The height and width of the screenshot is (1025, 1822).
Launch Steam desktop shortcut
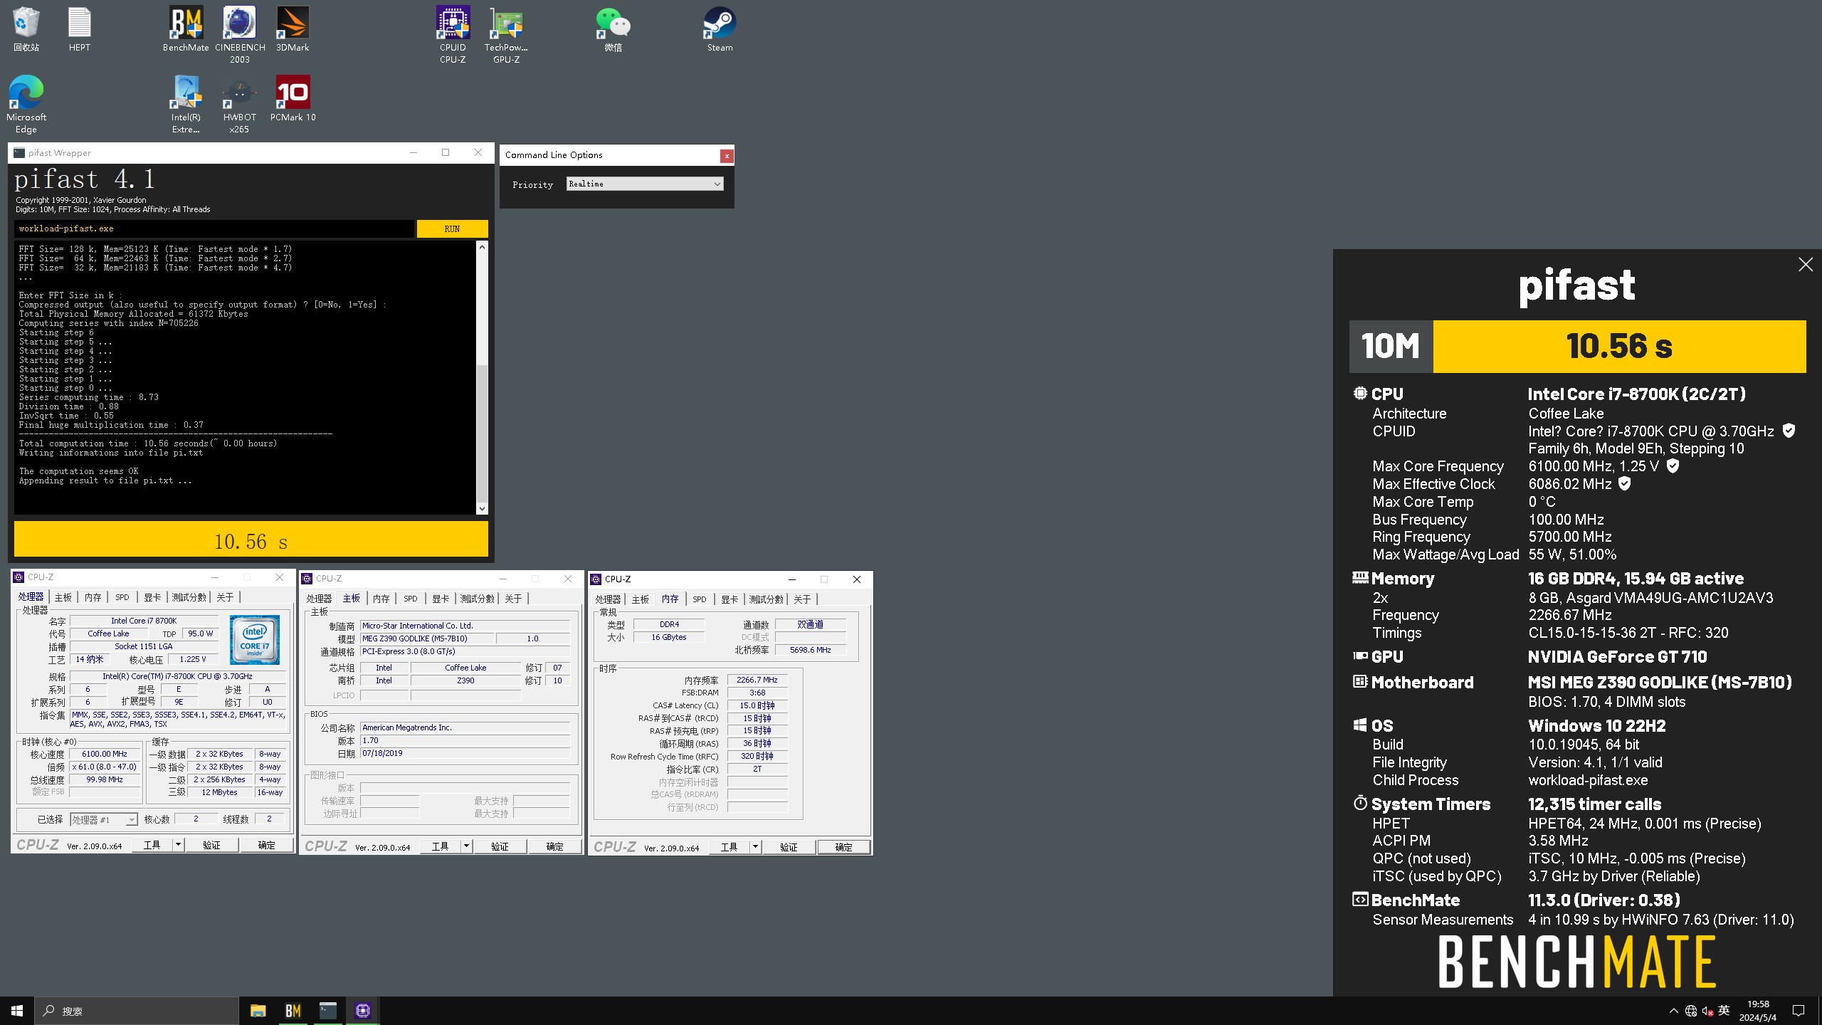720,30
